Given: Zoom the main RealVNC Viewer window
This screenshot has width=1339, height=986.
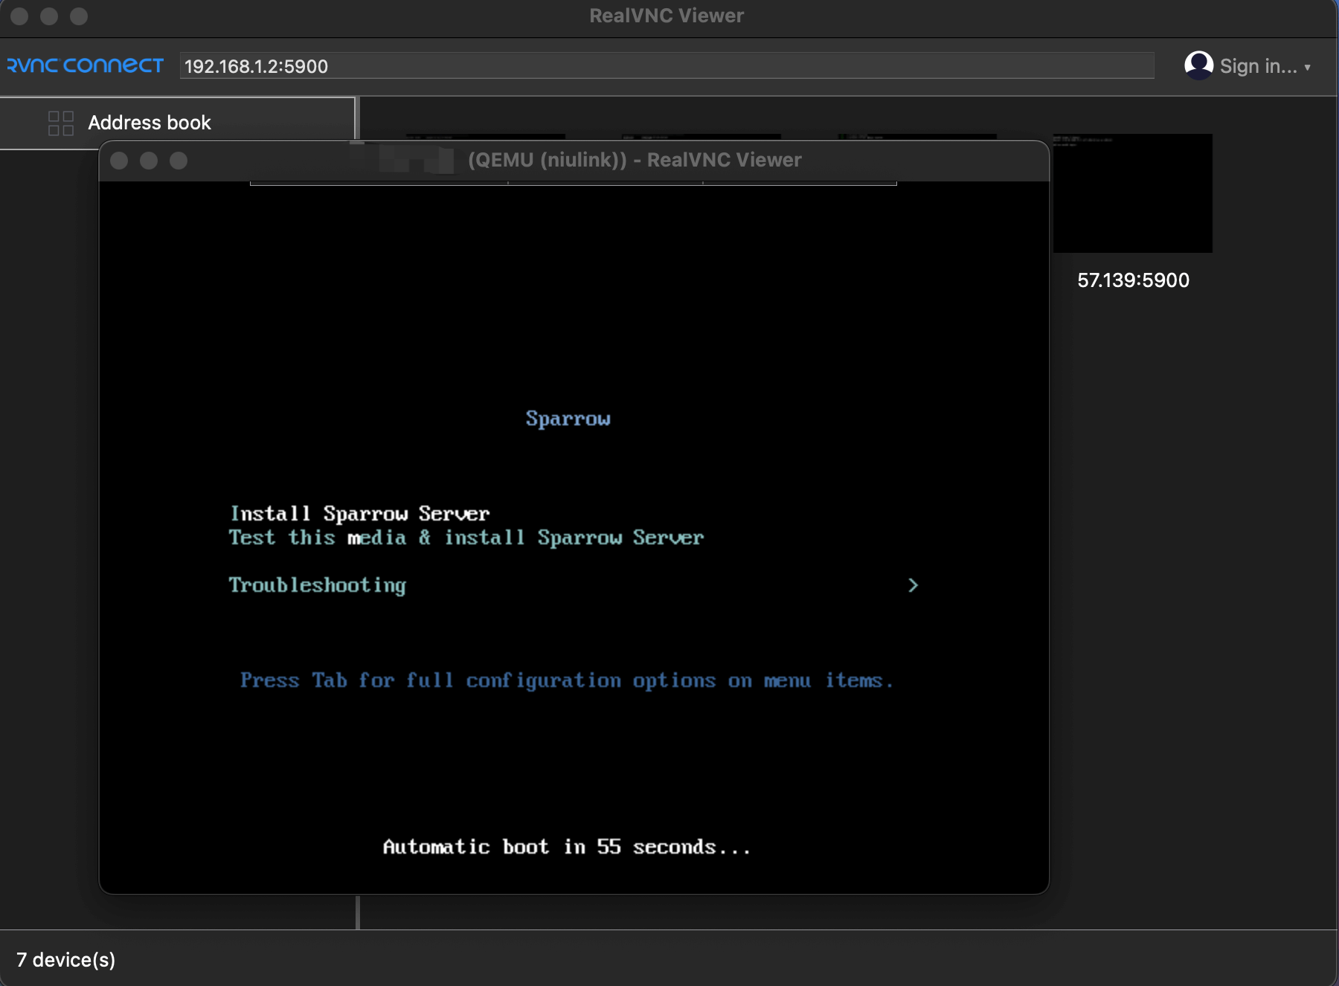Looking at the screenshot, I should (79, 16).
